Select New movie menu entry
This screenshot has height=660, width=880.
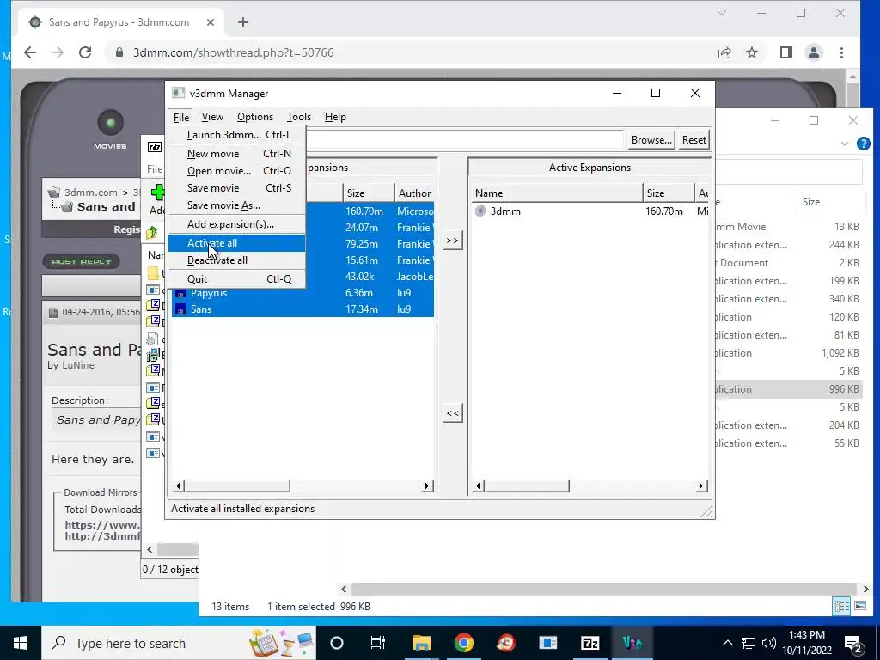pos(237,154)
